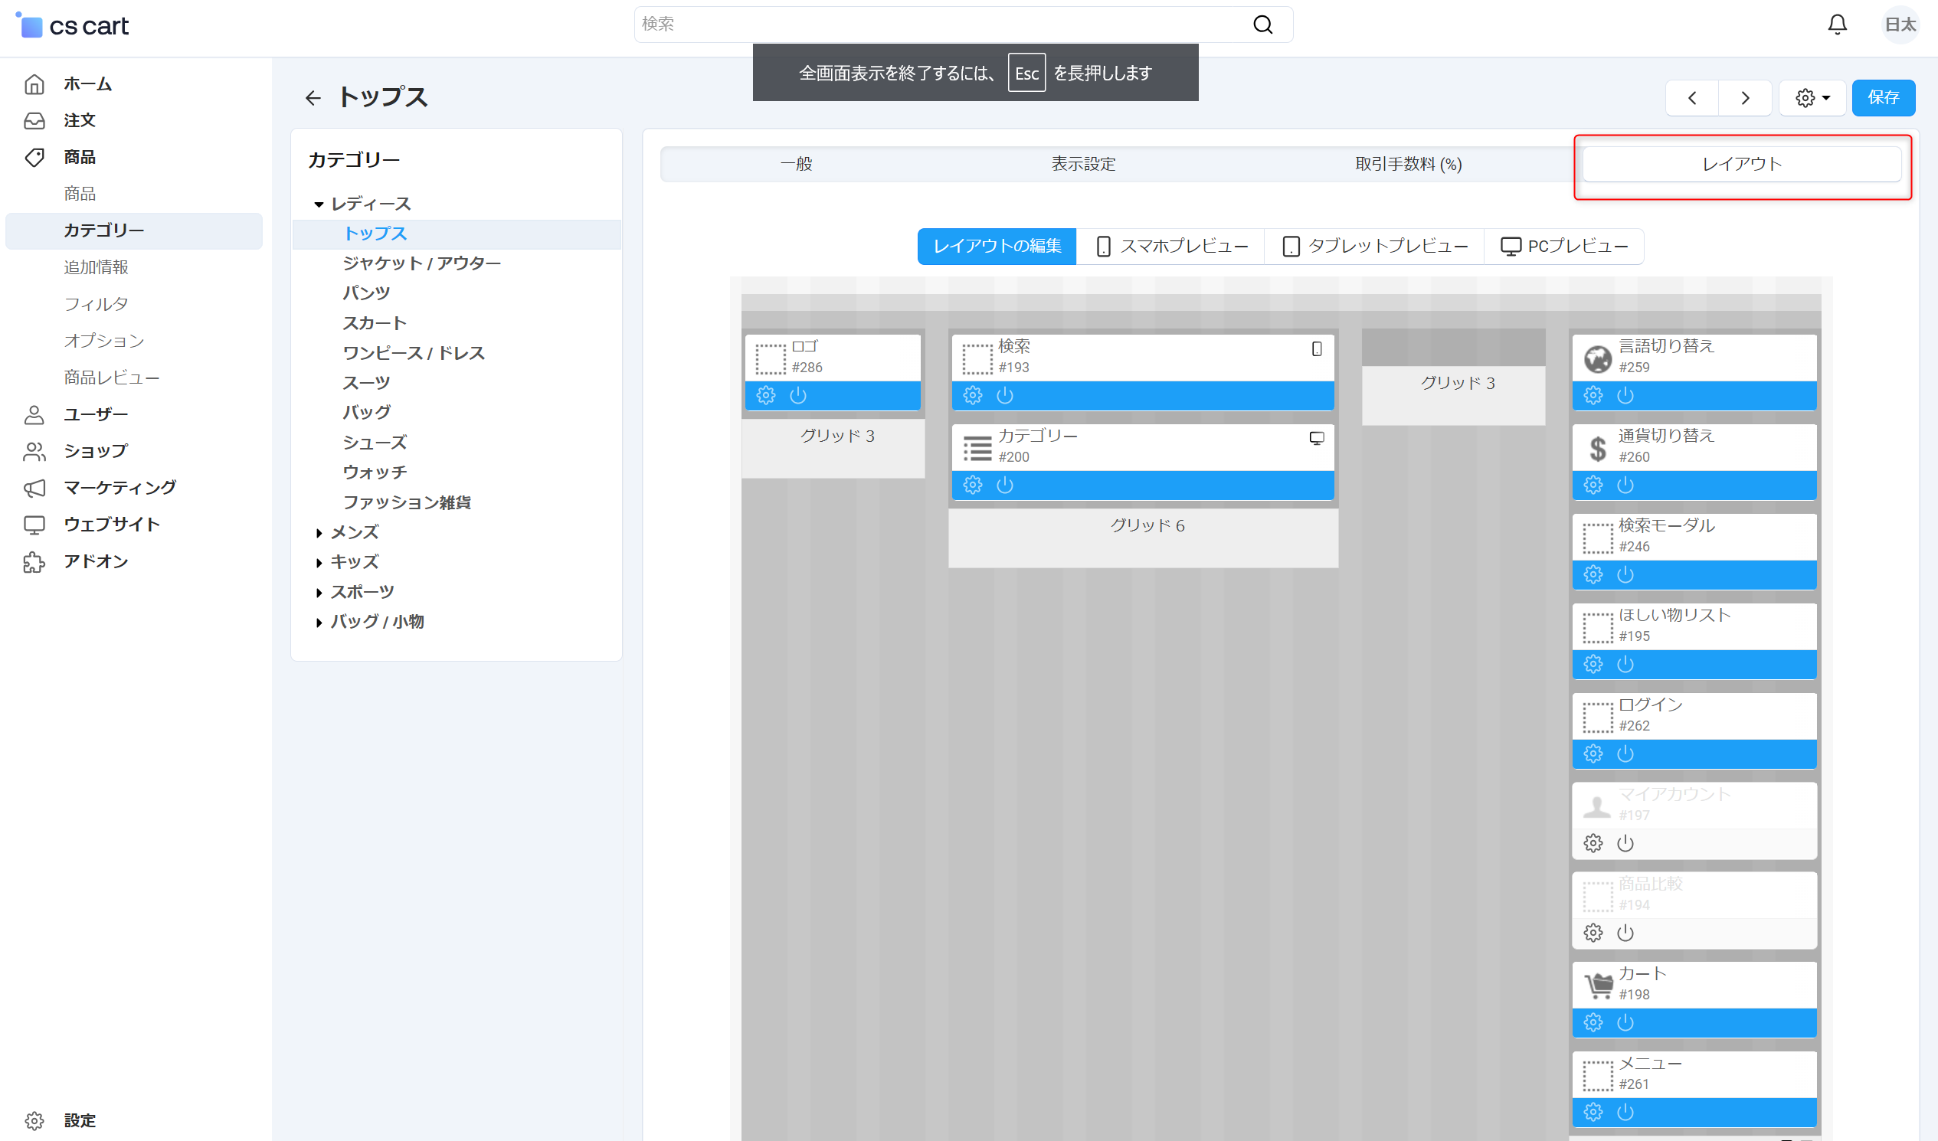Open スマホプレビュー preview mode

point(1170,246)
